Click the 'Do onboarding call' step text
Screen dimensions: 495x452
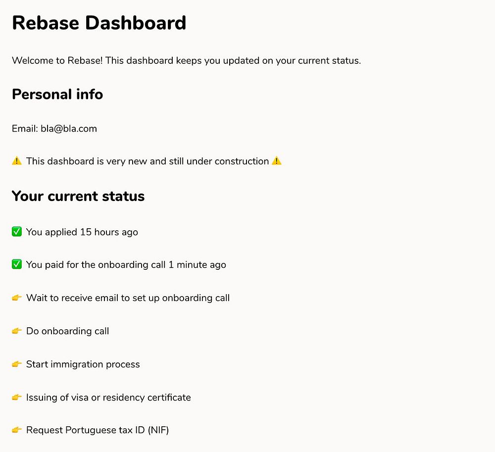coord(67,331)
